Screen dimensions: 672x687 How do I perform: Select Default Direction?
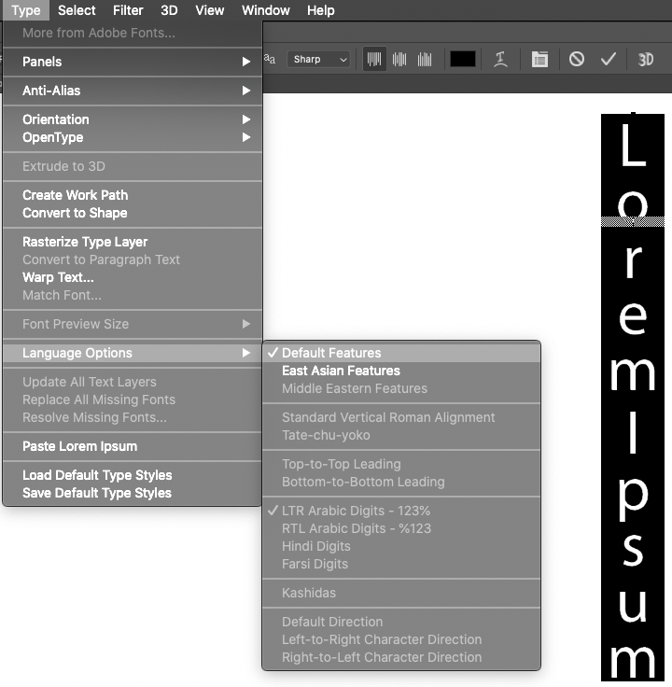pyautogui.click(x=401, y=622)
